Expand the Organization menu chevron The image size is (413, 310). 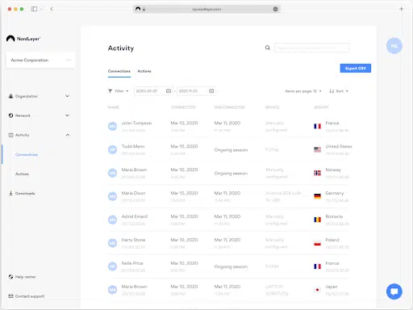coord(68,96)
